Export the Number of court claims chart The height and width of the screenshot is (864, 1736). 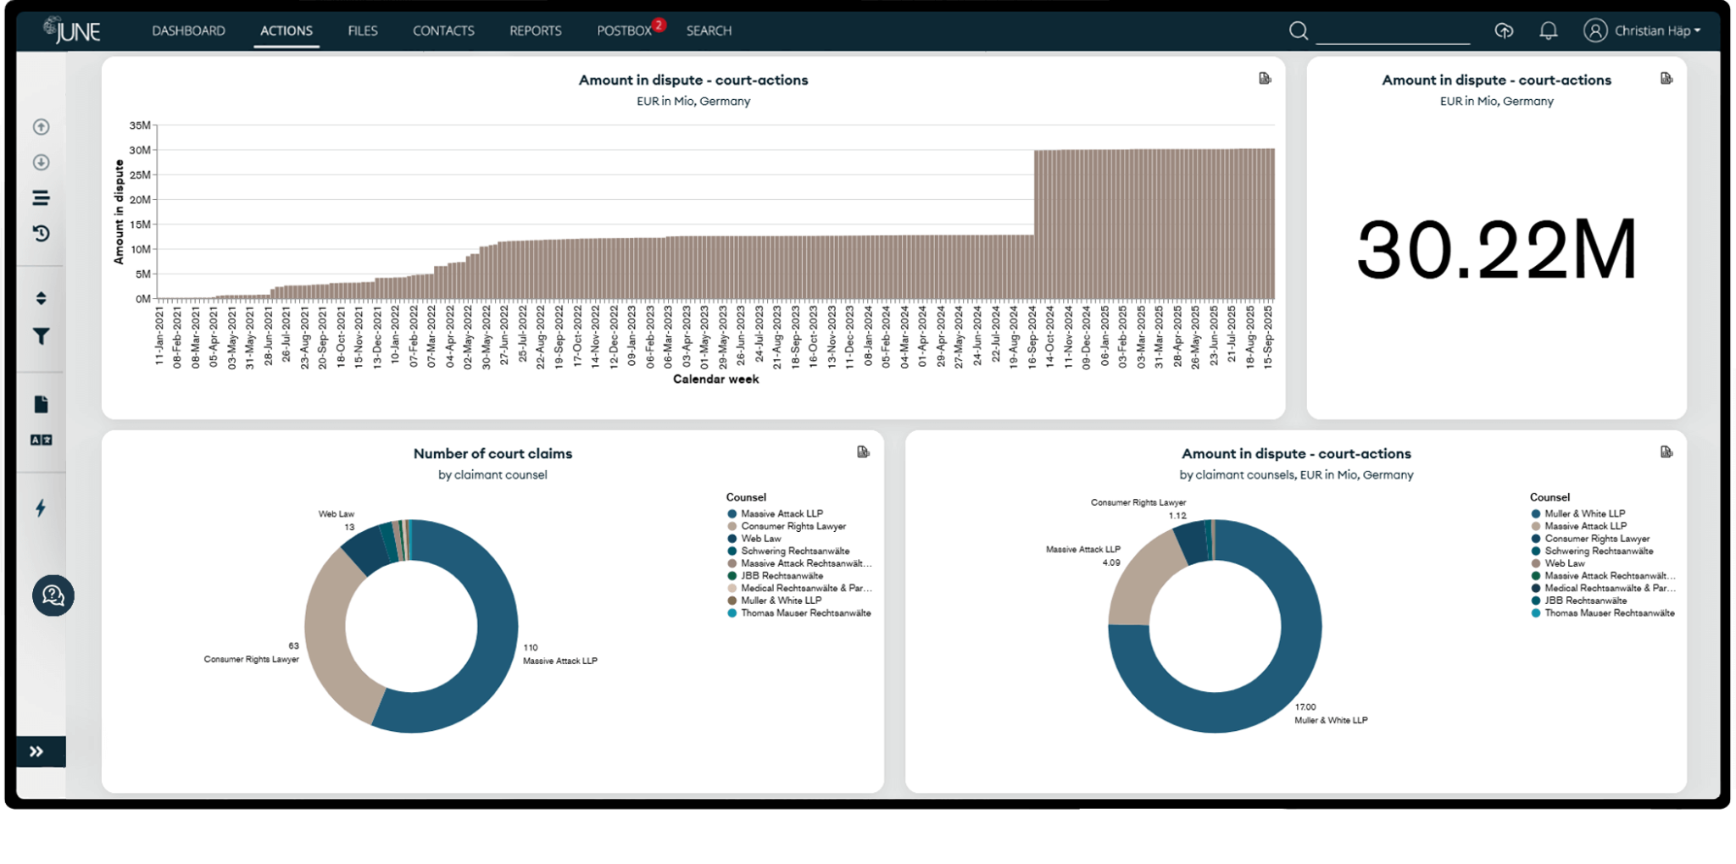(863, 451)
